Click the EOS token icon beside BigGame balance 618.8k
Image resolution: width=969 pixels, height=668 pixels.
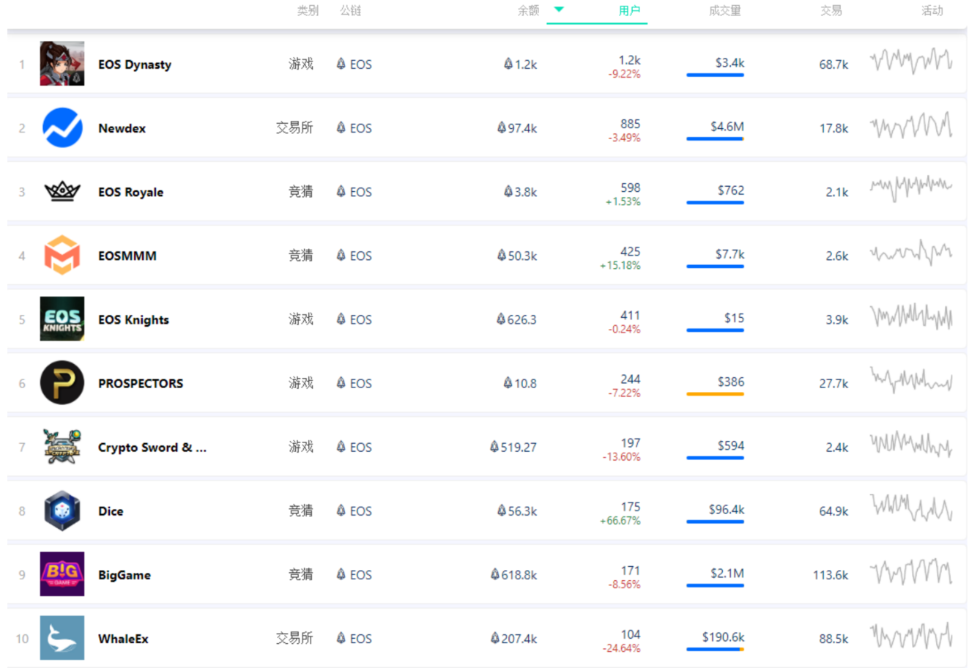click(495, 574)
